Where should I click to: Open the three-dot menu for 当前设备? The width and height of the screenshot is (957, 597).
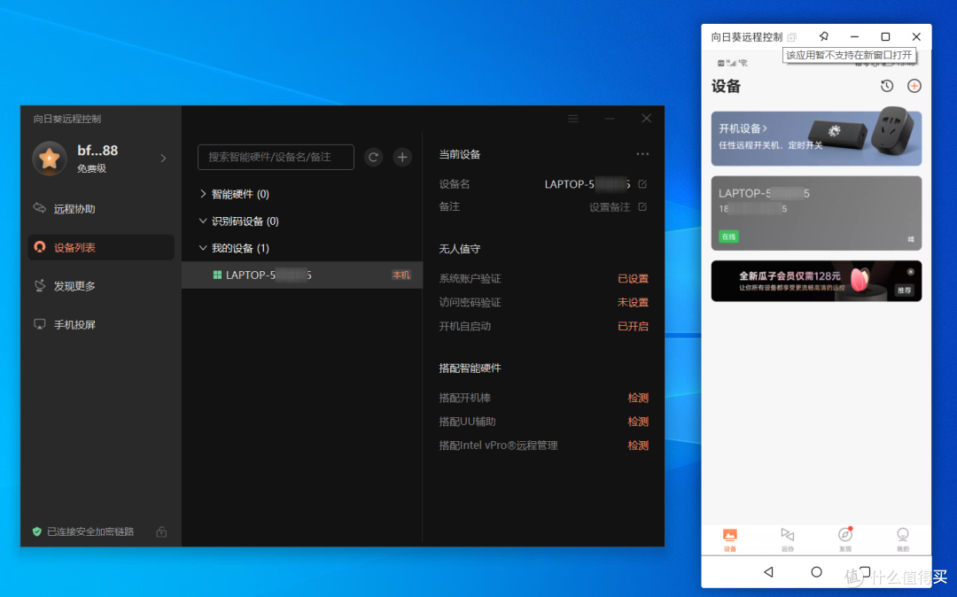click(642, 154)
